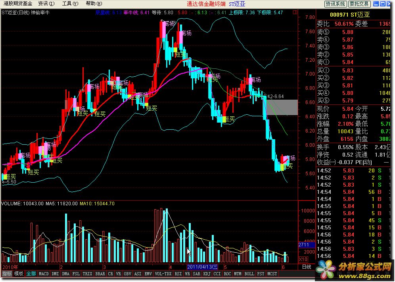
Task: Click the 委托交易 button
Action: click(359, 4)
